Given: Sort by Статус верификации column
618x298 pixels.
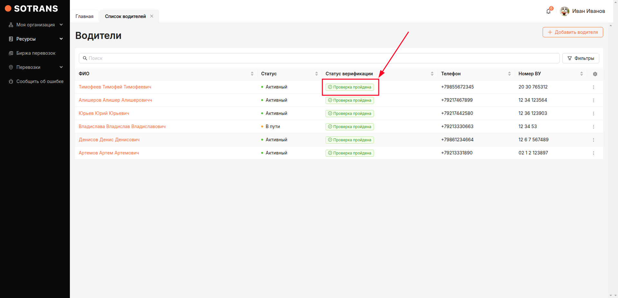Looking at the screenshot, I should click(432, 74).
